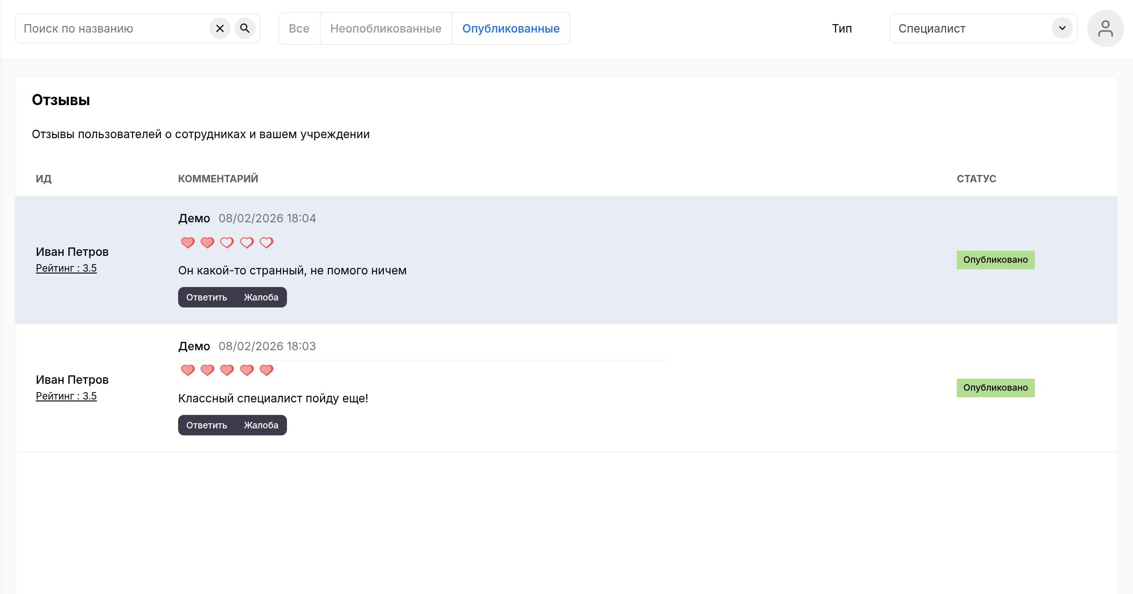The height and width of the screenshot is (594, 1133).
Task: Click the fifth heart in the second review
Action: (x=266, y=370)
